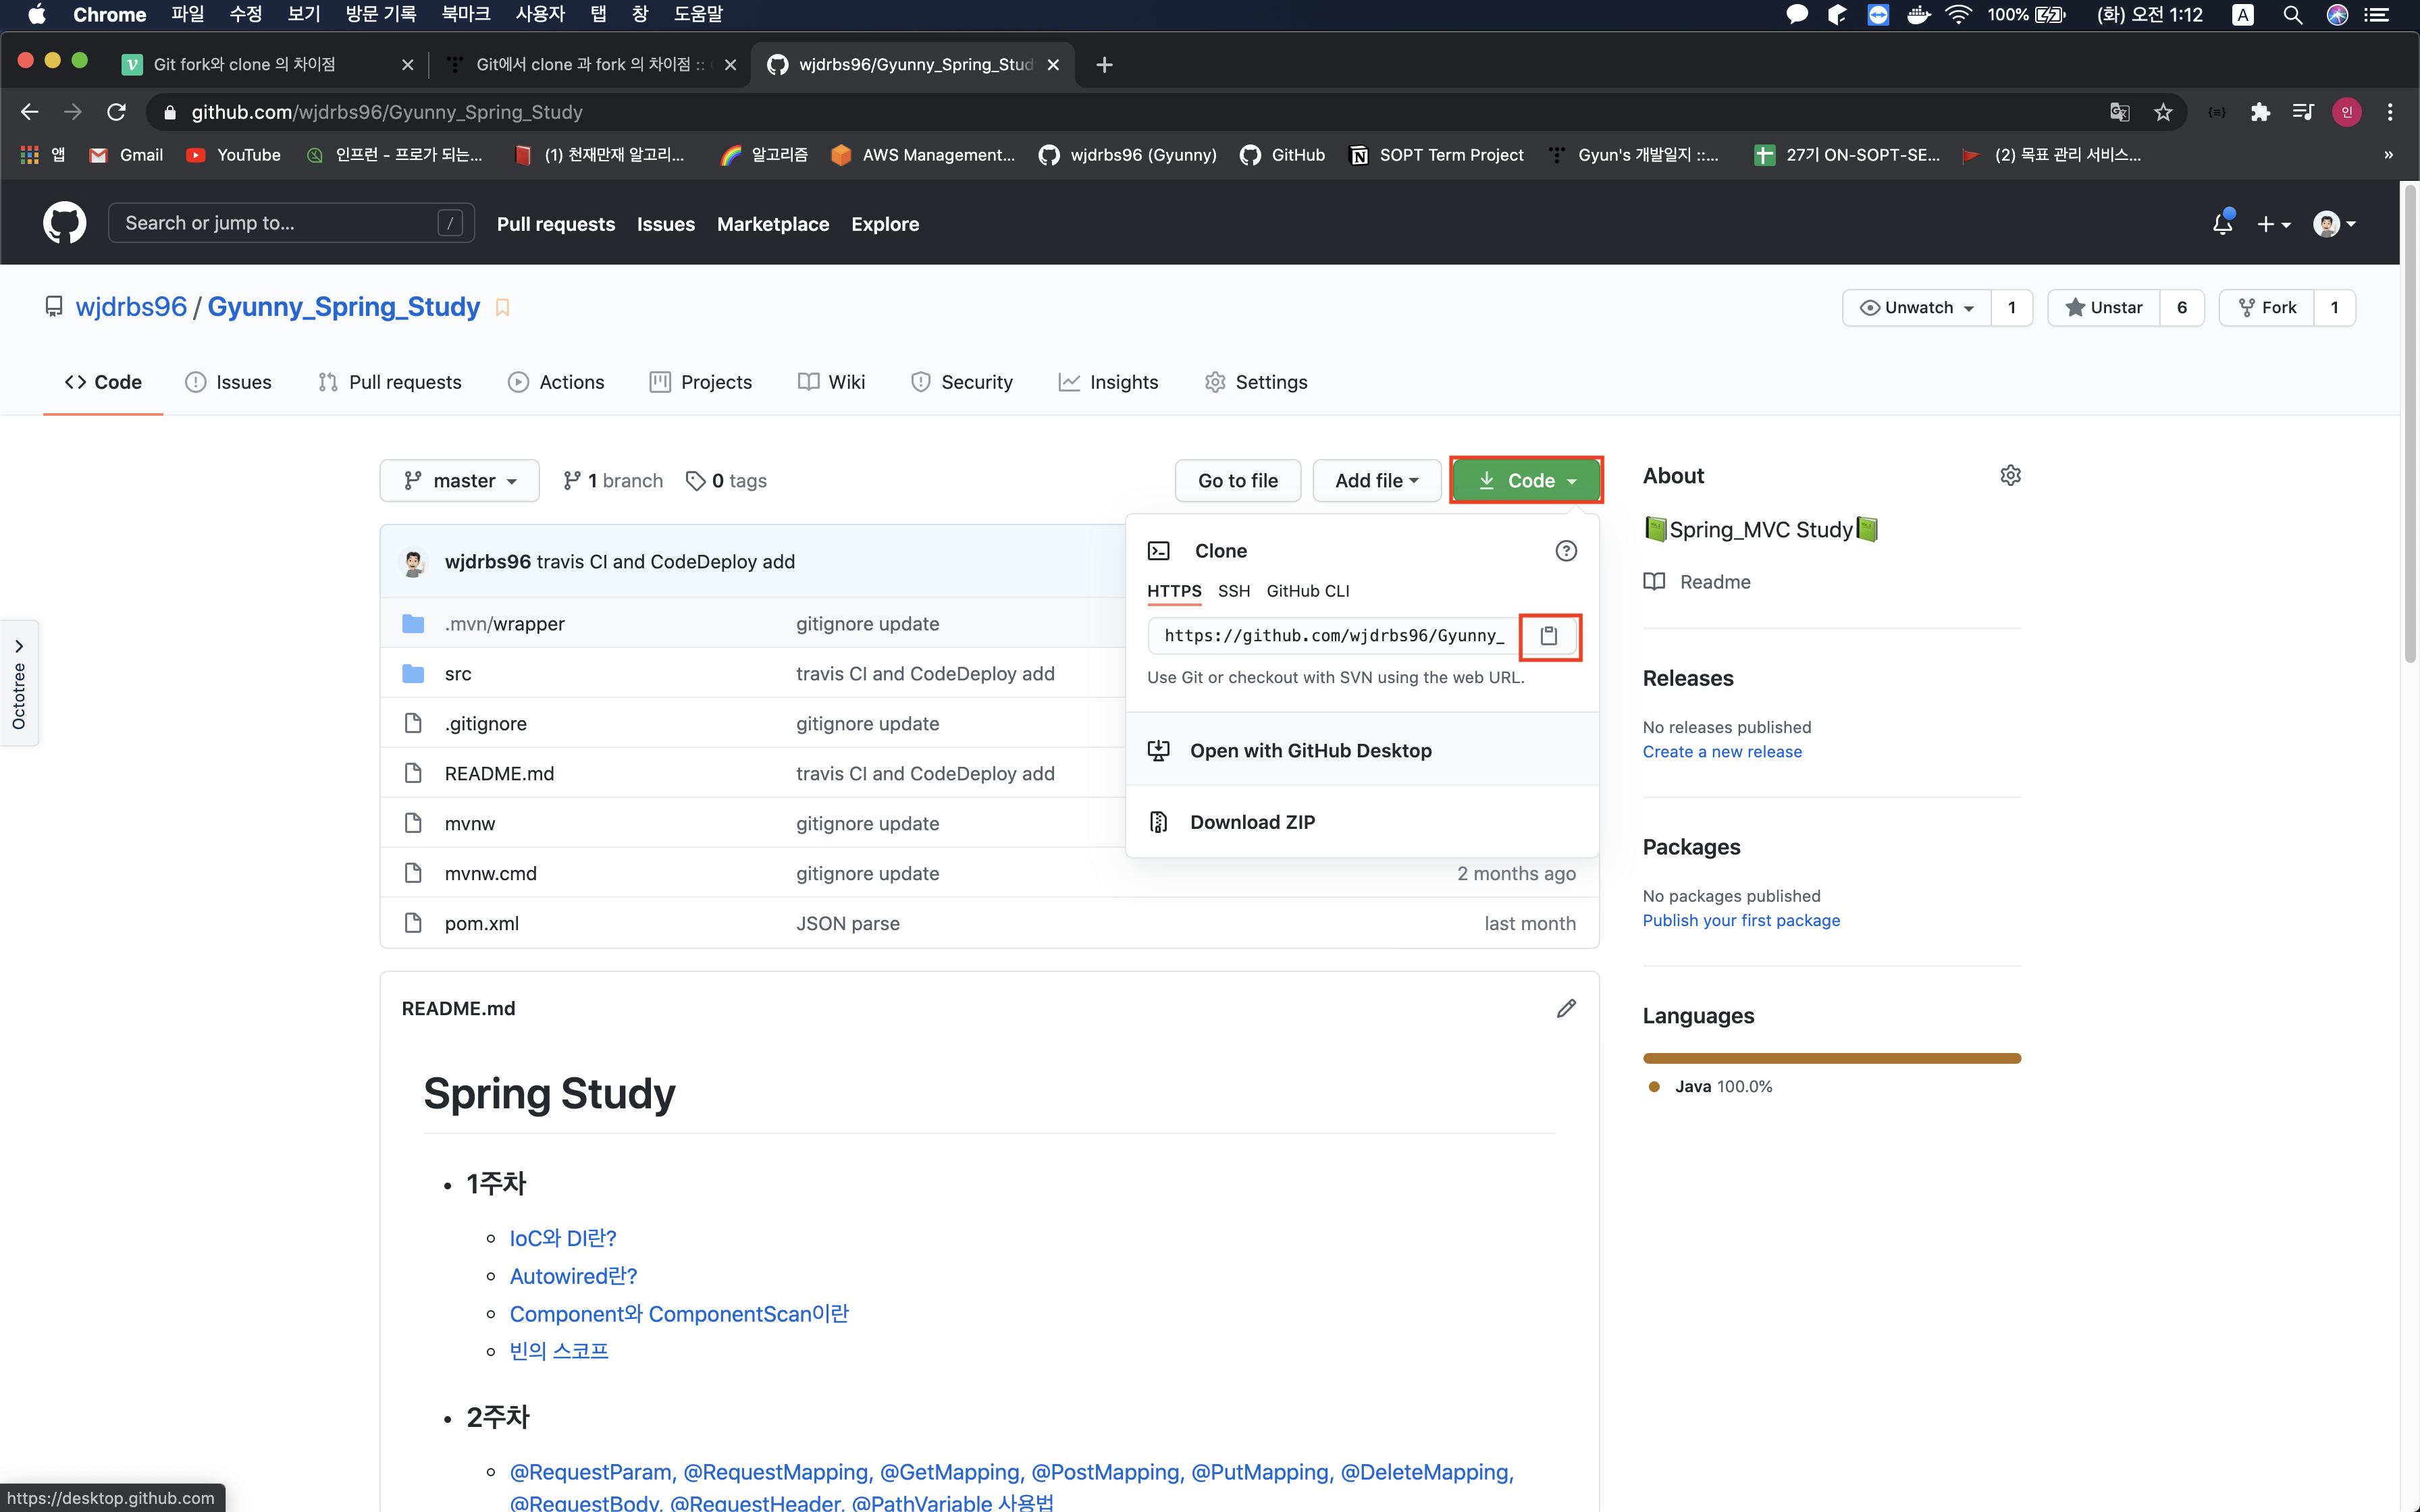Click the Java language color bar
Screen dimensions: 2420x1512
point(1831,1058)
